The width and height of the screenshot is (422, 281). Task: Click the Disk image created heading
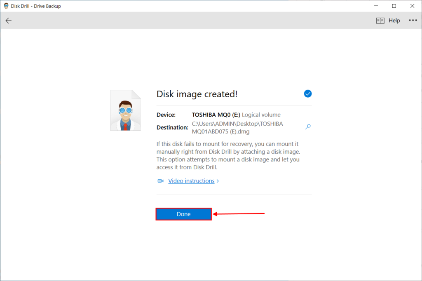click(x=197, y=94)
